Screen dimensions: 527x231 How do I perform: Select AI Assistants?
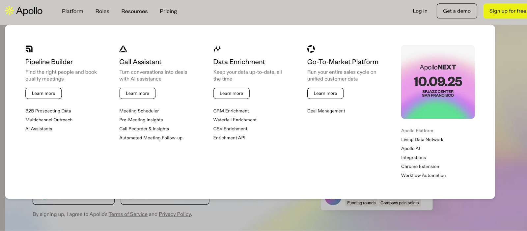click(x=39, y=129)
